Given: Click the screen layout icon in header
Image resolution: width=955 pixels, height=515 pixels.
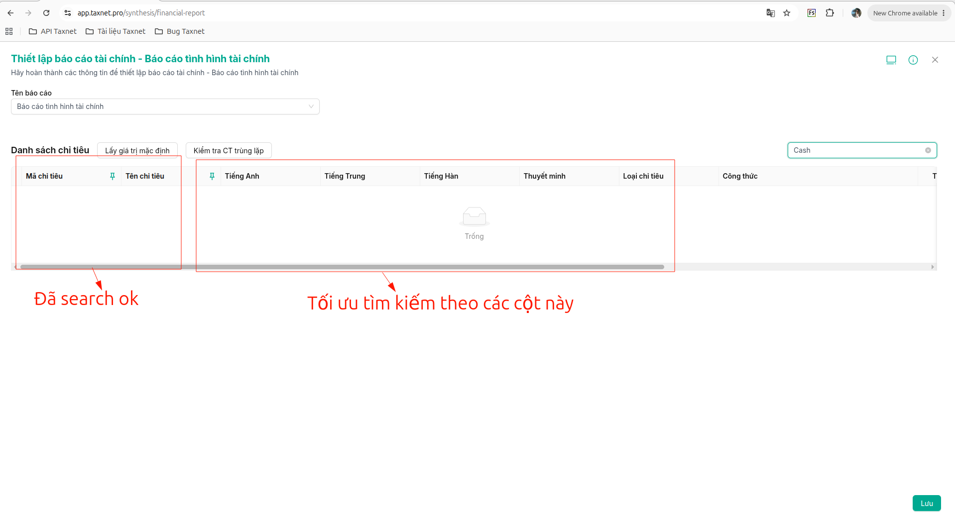Looking at the screenshot, I should [x=891, y=60].
